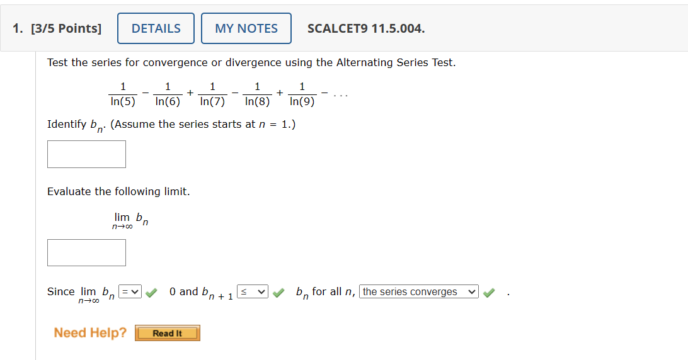Click green checkmark beside equals dropdown
The height and width of the screenshot is (360, 688).
coord(151,293)
